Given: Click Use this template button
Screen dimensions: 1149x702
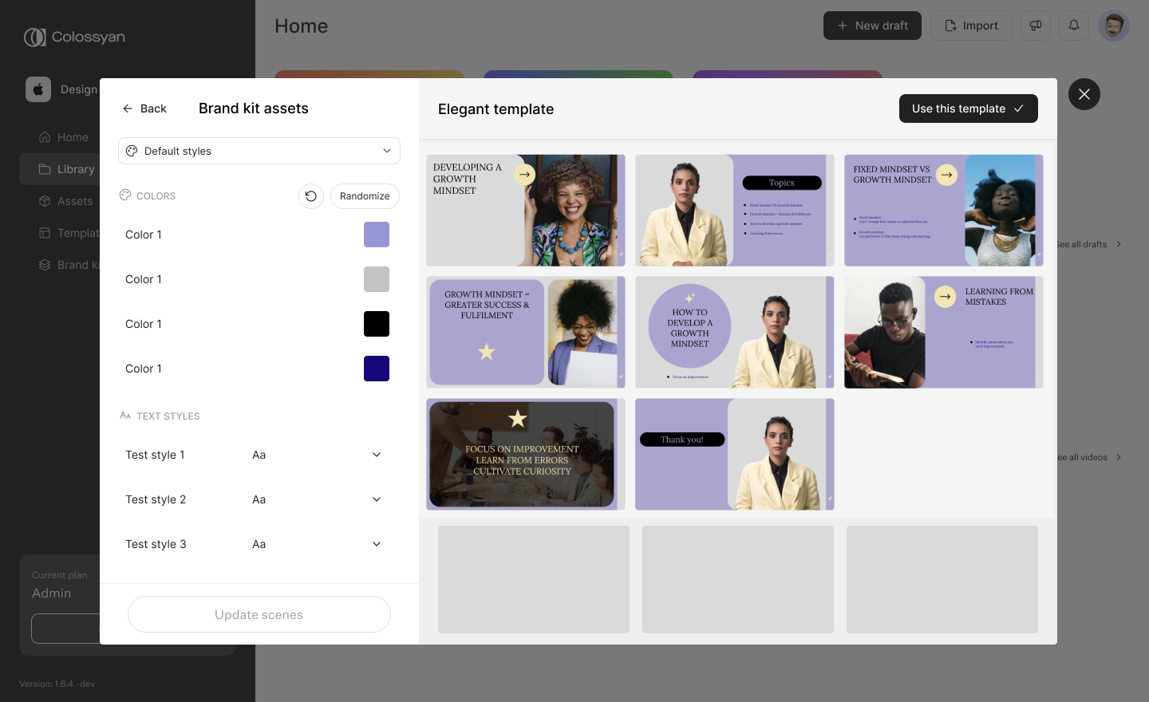Looking at the screenshot, I should (x=969, y=108).
